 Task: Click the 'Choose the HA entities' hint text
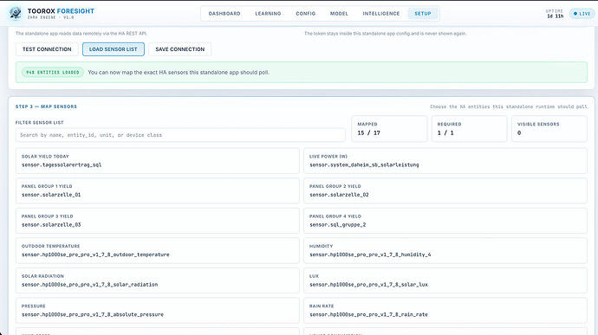[509, 106]
